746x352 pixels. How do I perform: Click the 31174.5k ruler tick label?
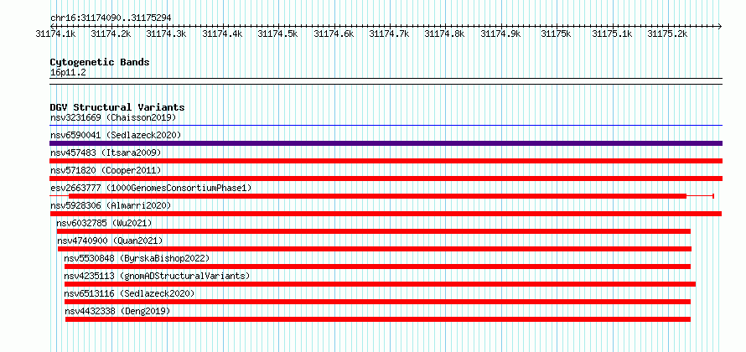[x=277, y=34]
